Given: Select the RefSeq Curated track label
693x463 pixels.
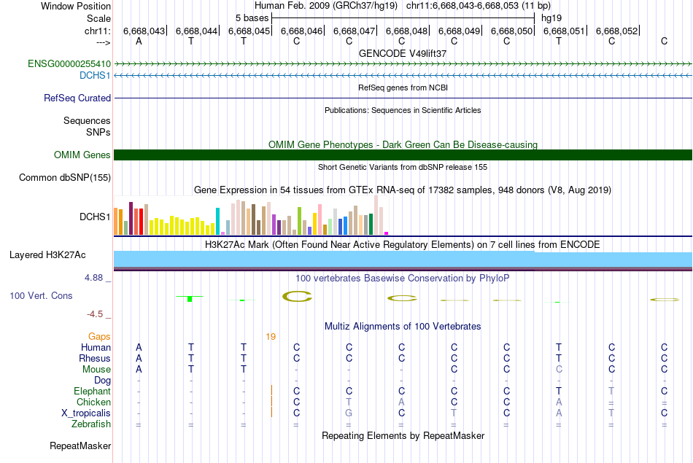Looking at the screenshot, I should click(x=77, y=98).
